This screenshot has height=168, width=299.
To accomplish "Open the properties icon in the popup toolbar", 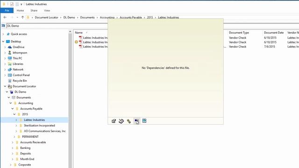I will [x=114, y=121].
